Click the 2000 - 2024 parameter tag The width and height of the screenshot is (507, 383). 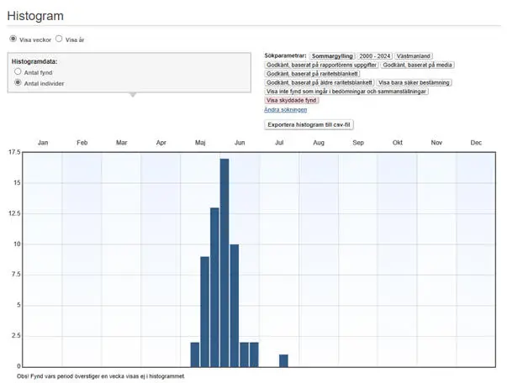[x=375, y=55]
